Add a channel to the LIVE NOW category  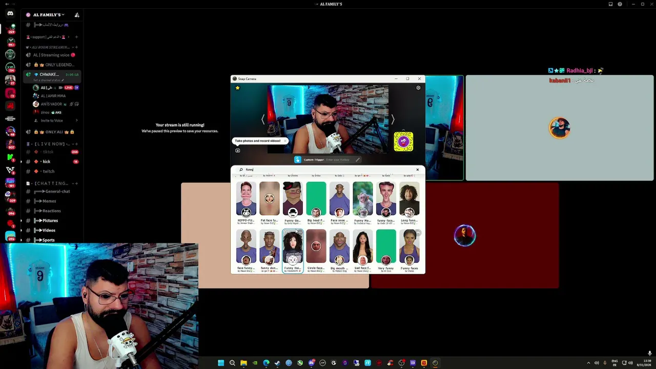76,144
